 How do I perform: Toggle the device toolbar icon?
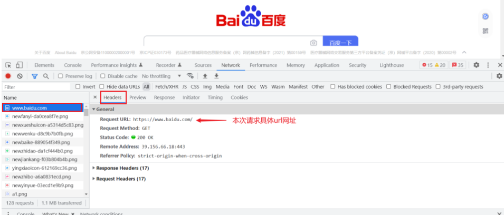point(20,65)
